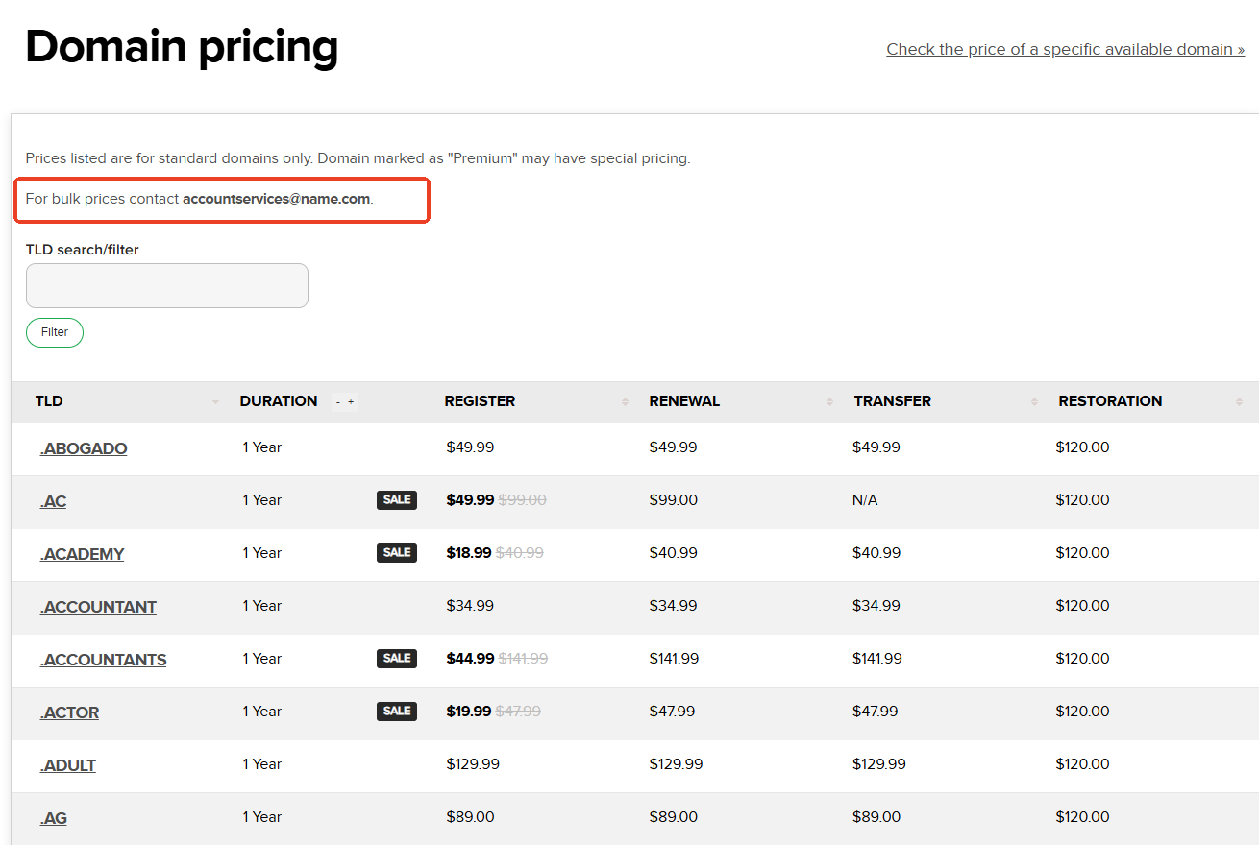Select the .ACCOUNTANT TLD link
The image size is (1259, 845).
98,607
